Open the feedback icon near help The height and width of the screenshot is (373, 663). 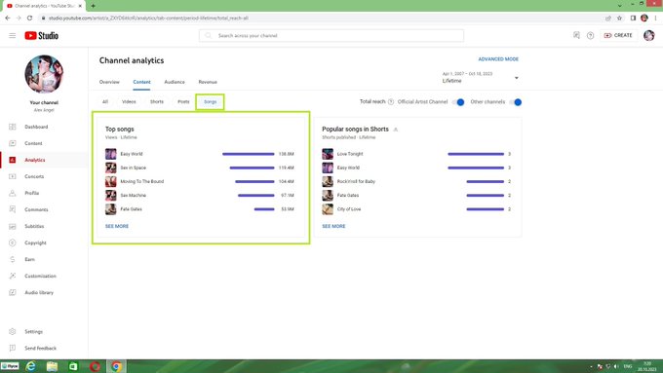576,35
